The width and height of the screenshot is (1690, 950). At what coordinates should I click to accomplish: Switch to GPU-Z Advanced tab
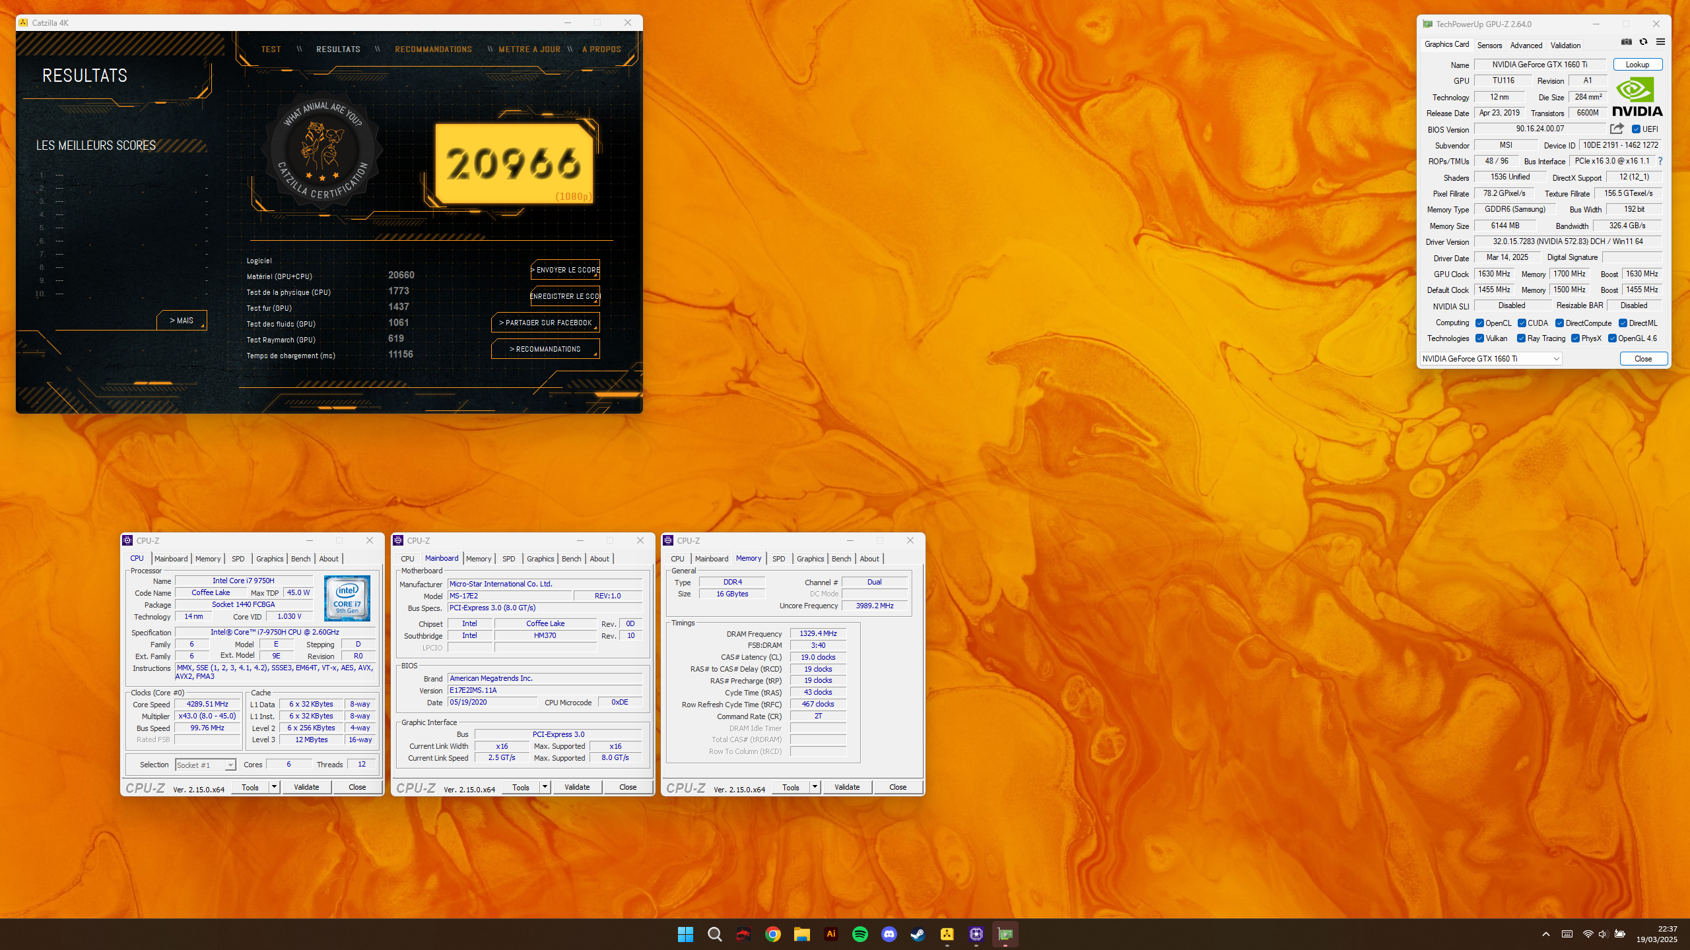click(1526, 46)
